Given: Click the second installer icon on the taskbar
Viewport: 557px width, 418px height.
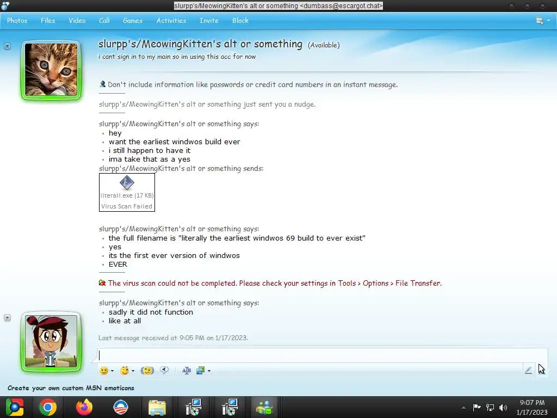Looking at the screenshot, I should (230, 407).
